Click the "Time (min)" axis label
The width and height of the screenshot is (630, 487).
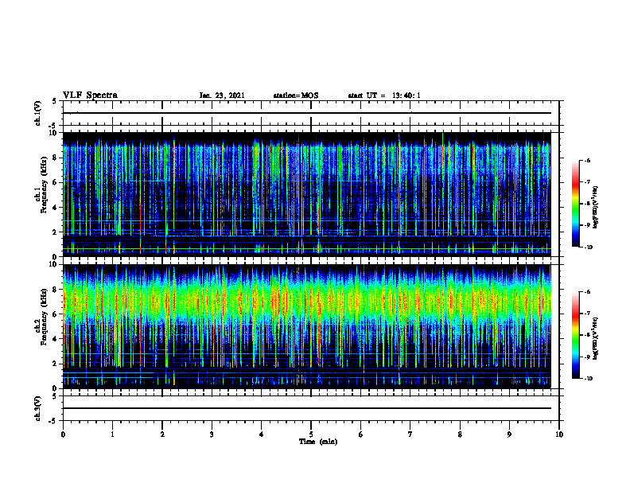pos(318,442)
